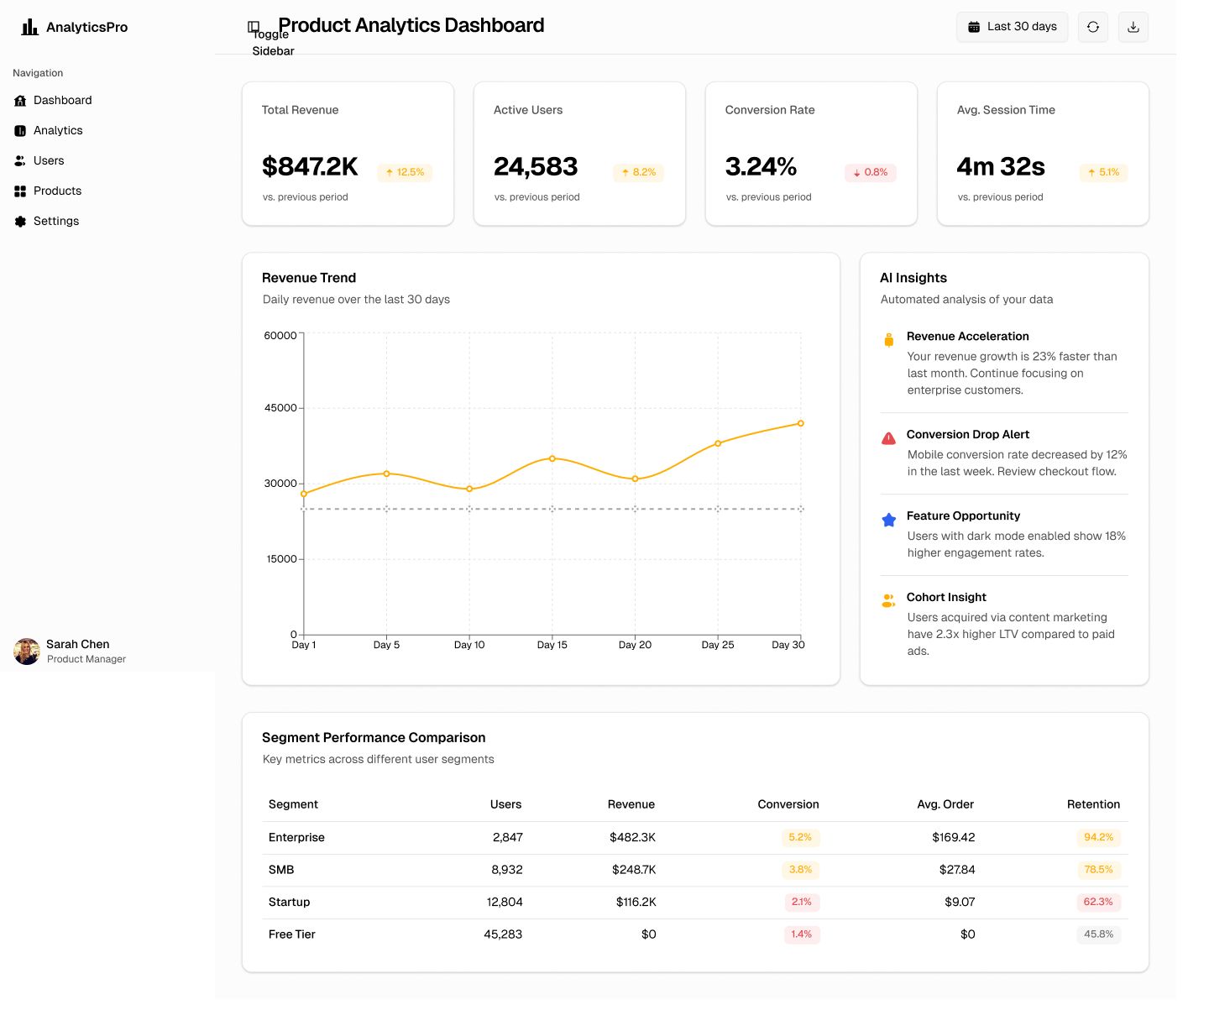Go to the Analytics navigation item
1209x1031 pixels.
pyautogui.click(x=58, y=131)
